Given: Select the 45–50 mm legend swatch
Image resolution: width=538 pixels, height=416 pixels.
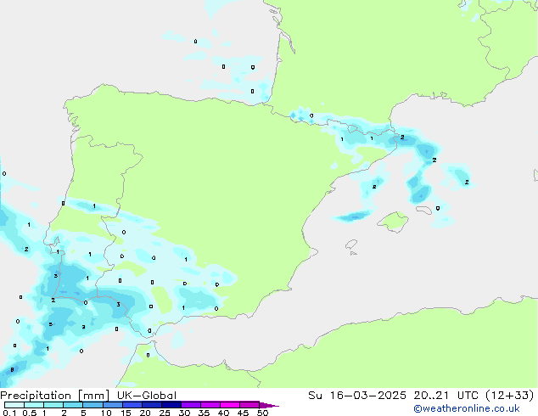Looking at the screenshot, I should tap(249, 405).
